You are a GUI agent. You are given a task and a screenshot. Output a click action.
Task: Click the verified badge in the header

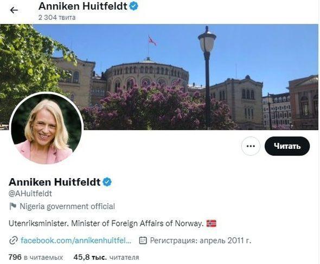pos(133,6)
